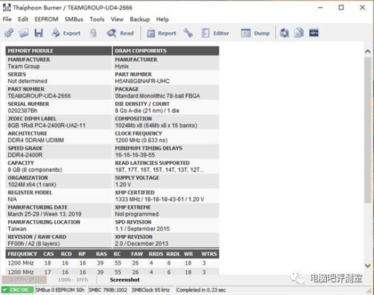
Task: Click the Thaiphoon Burner title bar app icon
Action: pos(7,7)
